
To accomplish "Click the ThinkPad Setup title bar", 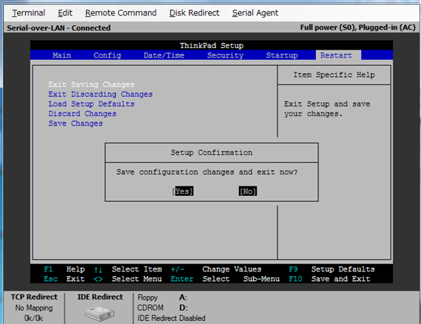I will (212, 45).
